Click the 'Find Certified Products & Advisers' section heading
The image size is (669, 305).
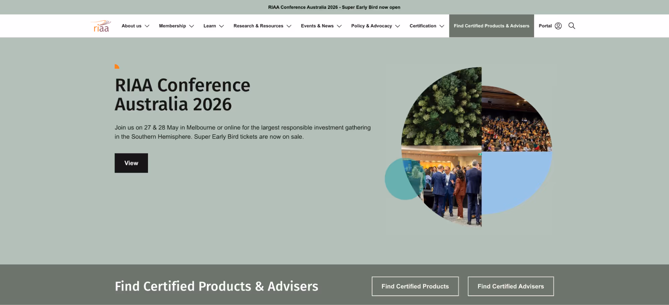pos(217,286)
